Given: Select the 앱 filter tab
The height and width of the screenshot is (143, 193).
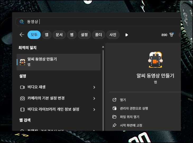Looking at the screenshot, I should [x=47, y=35].
